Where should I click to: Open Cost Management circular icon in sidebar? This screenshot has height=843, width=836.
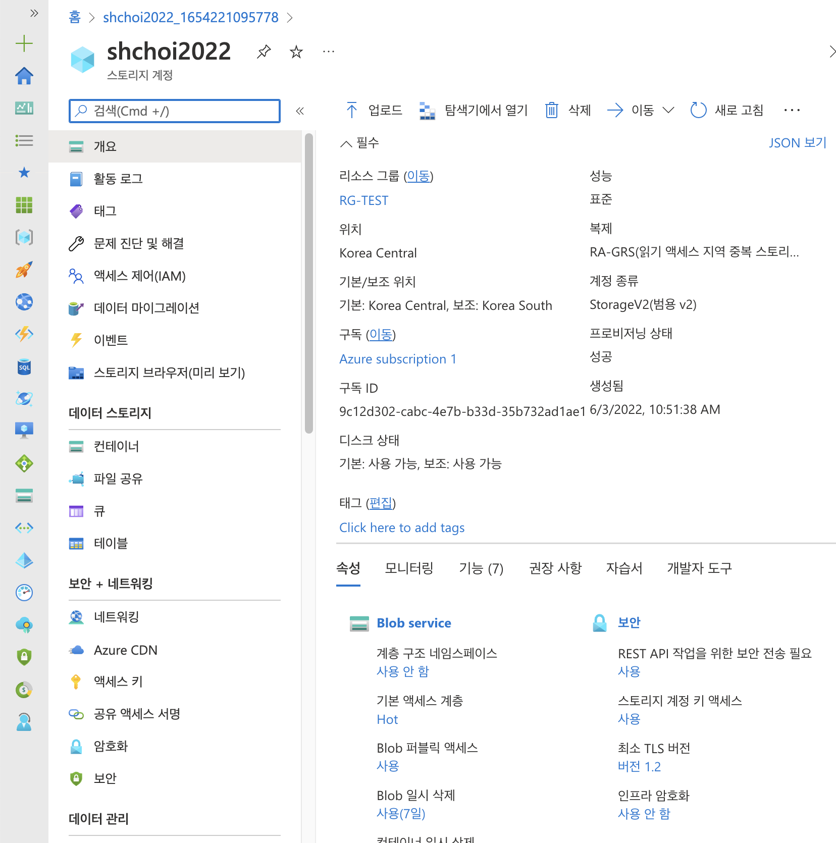click(x=24, y=690)
